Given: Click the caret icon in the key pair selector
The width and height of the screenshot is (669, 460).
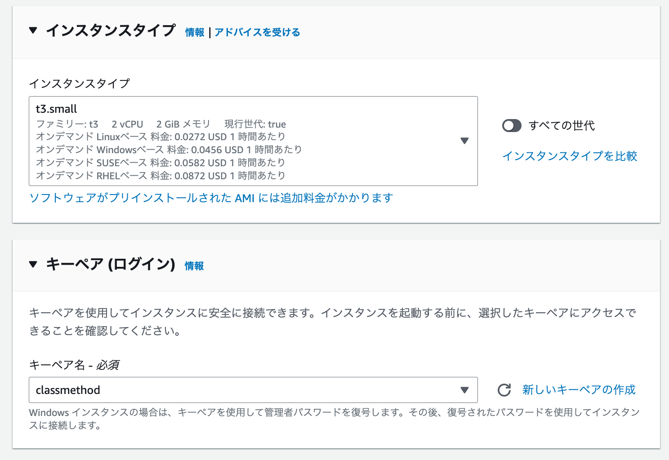Looking at the screenshot, I should (x=465, y=390).
